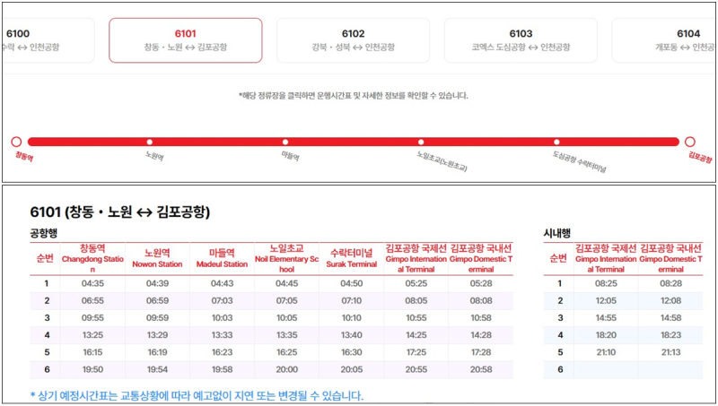
Task: Click the 21:10 city-bound International departure
Action: click(606, 352)
